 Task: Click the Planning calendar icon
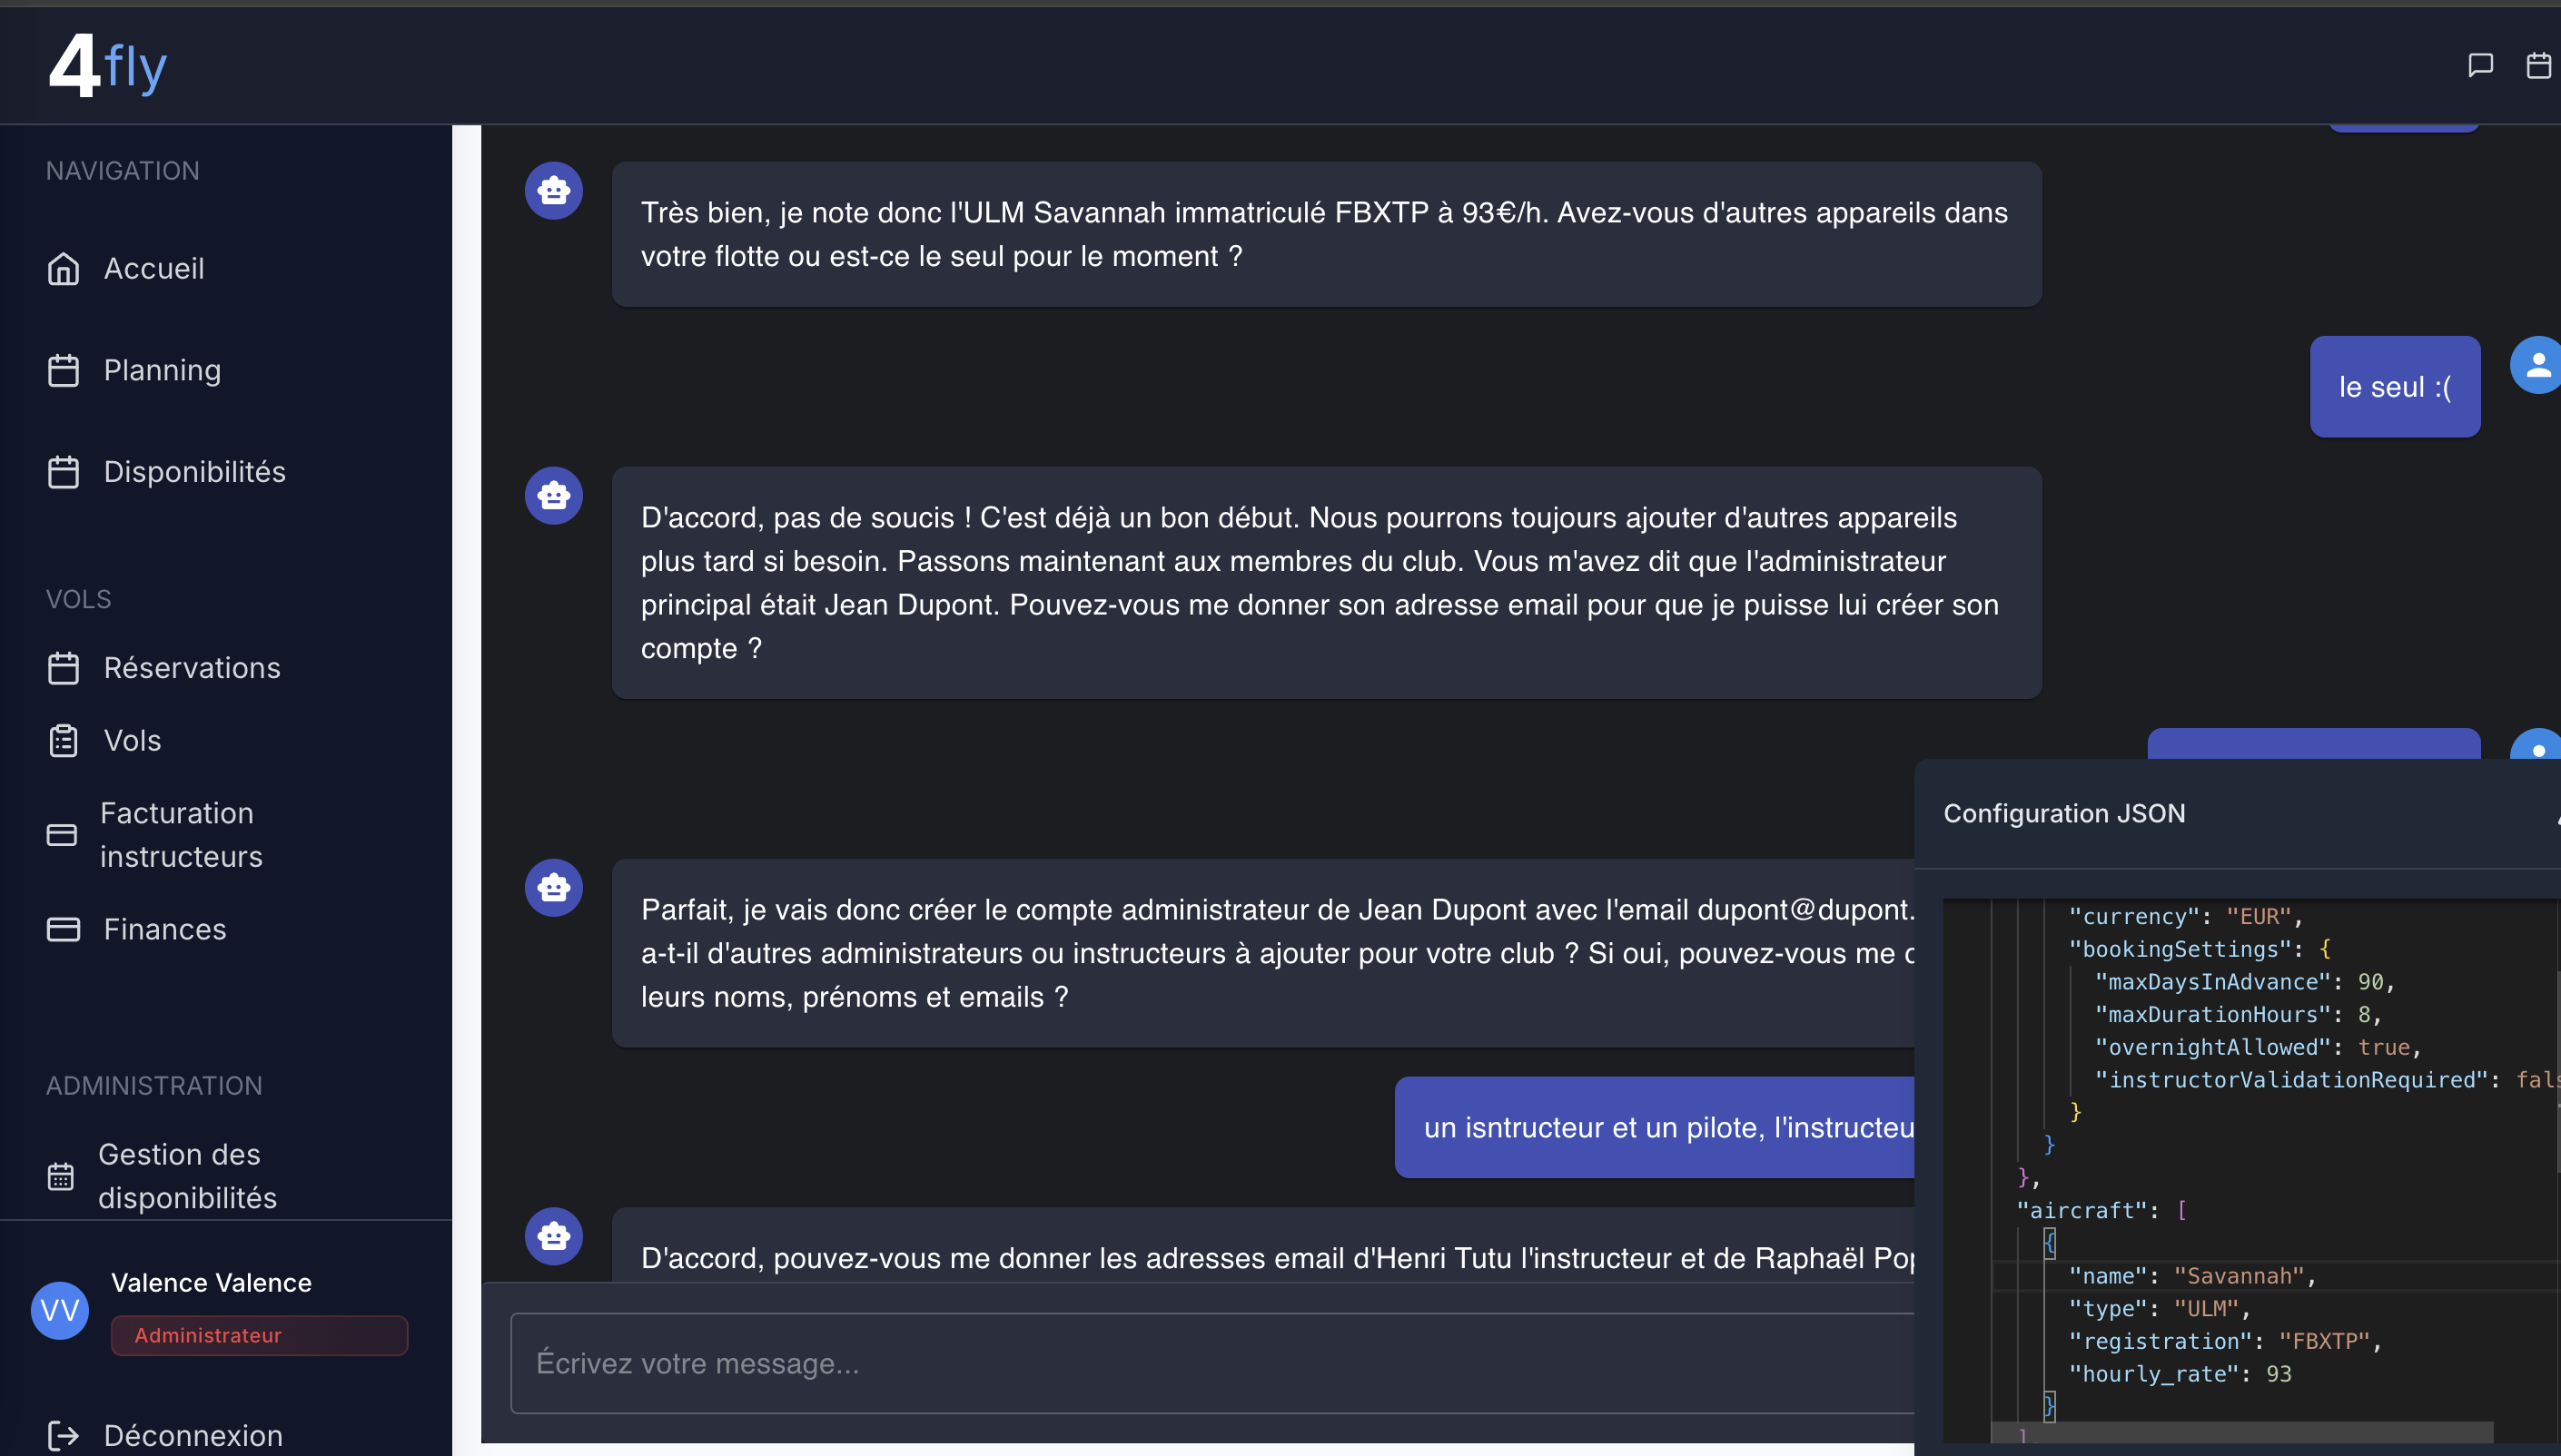(x=63, y=370)
